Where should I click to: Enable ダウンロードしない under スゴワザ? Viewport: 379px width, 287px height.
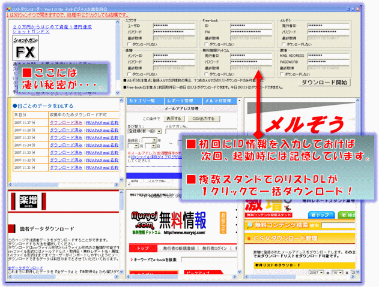pos(129,44)
